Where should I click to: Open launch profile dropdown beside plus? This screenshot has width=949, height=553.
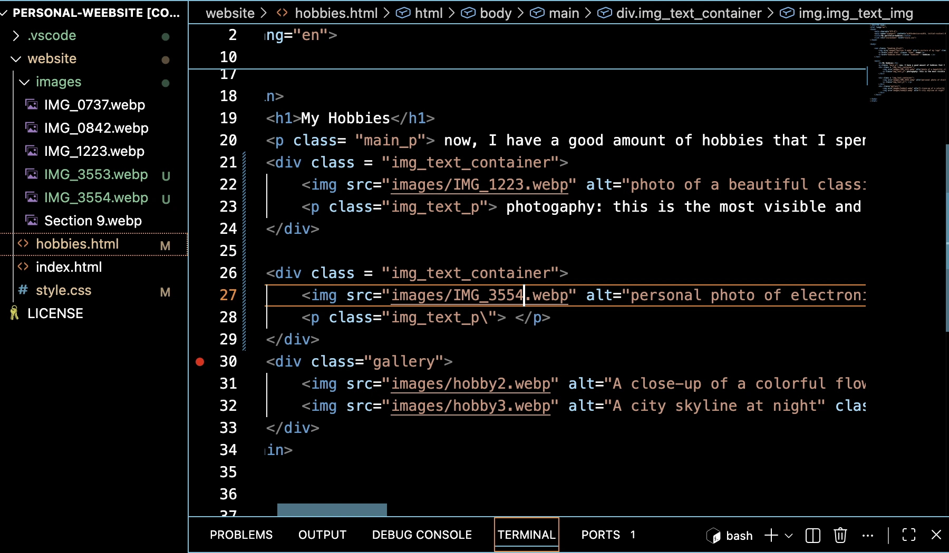coord(789,536)
